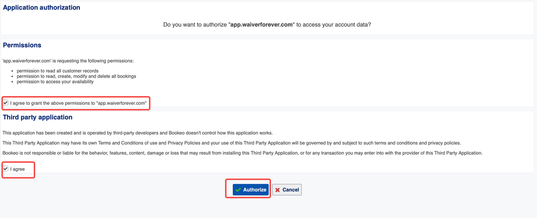This screenshot has width=537, height=218.
Task: Toggle the third party "I agree" checkbox
Action: [5, 169]
